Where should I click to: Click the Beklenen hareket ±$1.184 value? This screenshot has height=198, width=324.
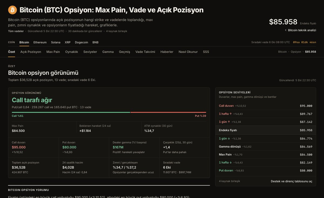(85, 131)
